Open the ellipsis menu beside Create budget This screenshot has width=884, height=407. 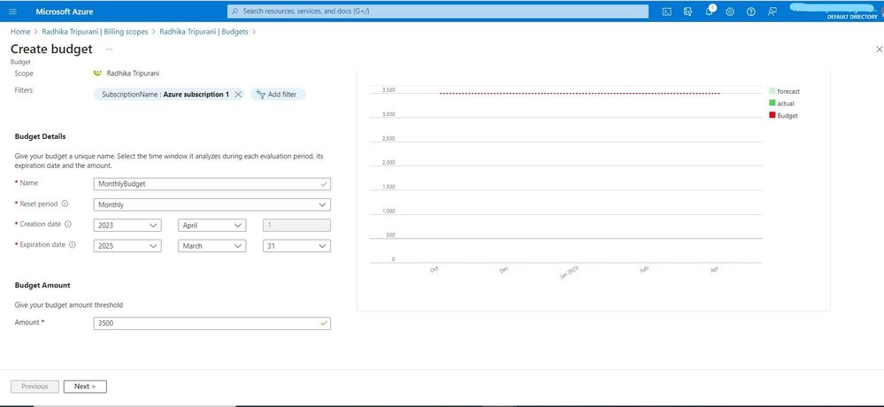pos(109,49)
